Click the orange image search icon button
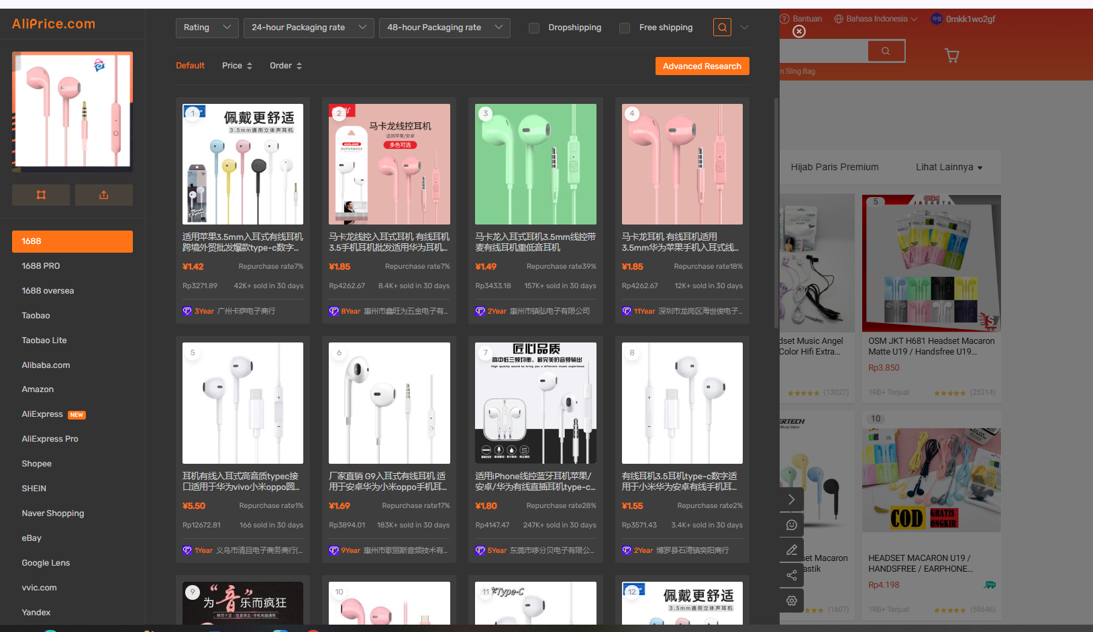 [722, 27]
